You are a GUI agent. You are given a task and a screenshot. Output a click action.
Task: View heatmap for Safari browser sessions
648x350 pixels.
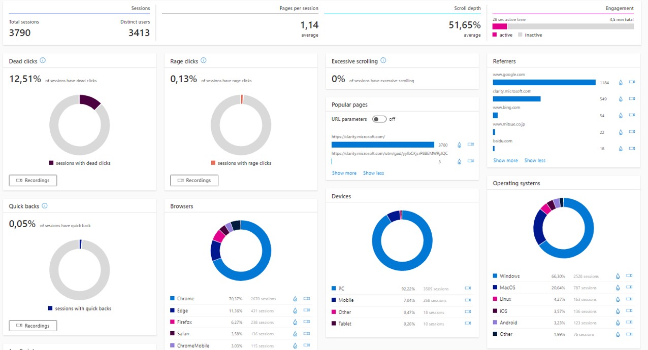295,334
